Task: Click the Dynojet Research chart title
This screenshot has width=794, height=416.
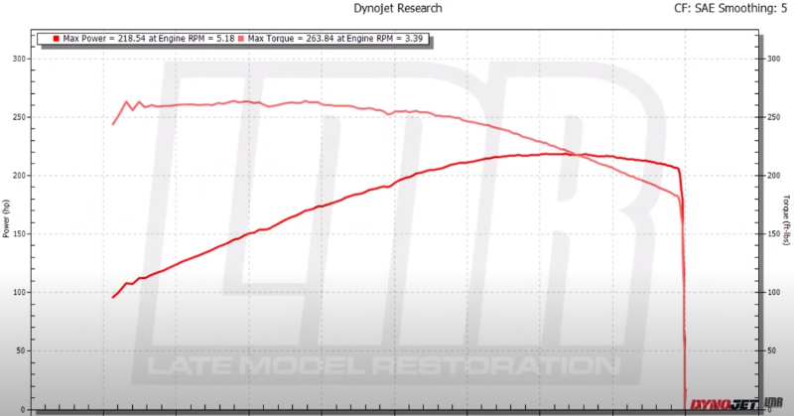Action: click(x=398, y=8)
